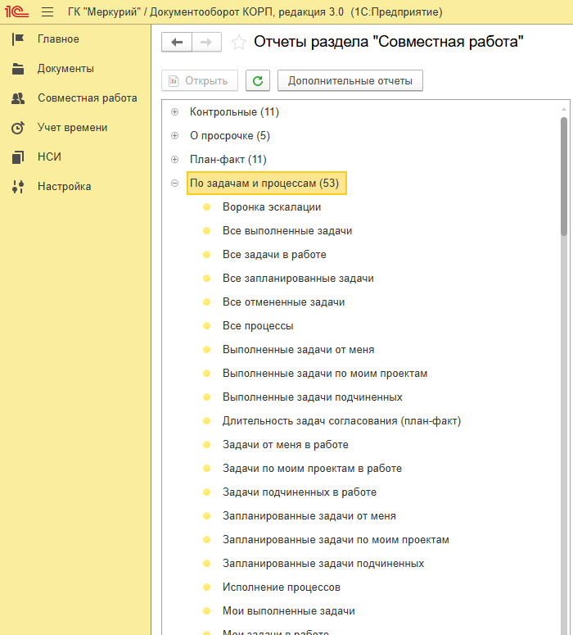Click the Настройка sliders icon
The image size is (573, 635).
click(18, 187)
